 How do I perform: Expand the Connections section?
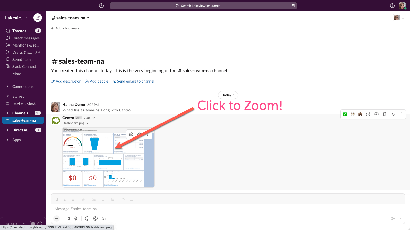[x=8, y=87]
